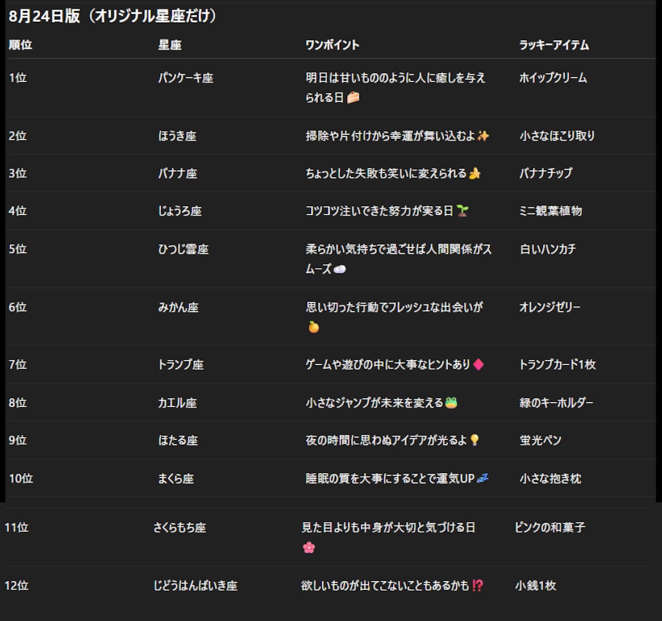Click the frog emoji in the カエル座 row
The height and width of the screenshot is (621, 662).
(451, 403)
